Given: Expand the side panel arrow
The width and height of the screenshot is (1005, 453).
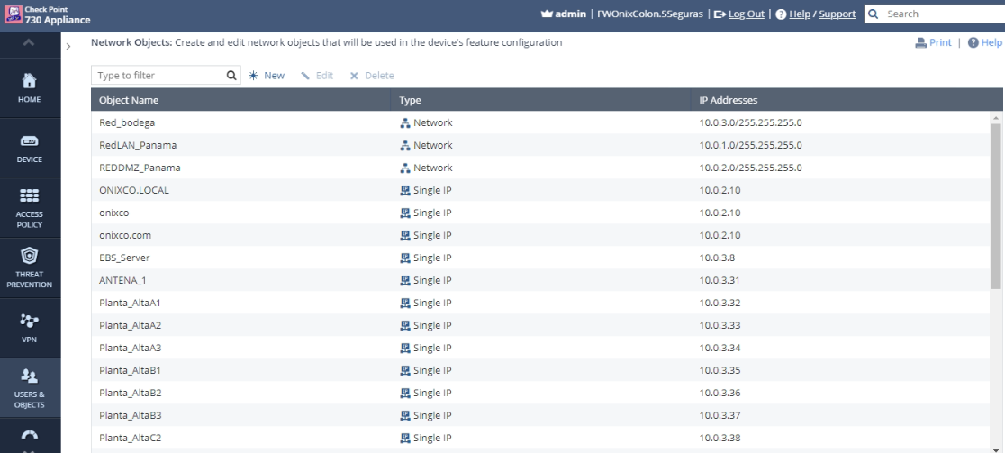Looking at the screenshot, I should click(68, 46).
